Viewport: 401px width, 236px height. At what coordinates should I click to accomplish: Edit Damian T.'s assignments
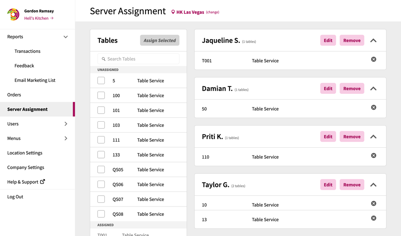(328, 88)
